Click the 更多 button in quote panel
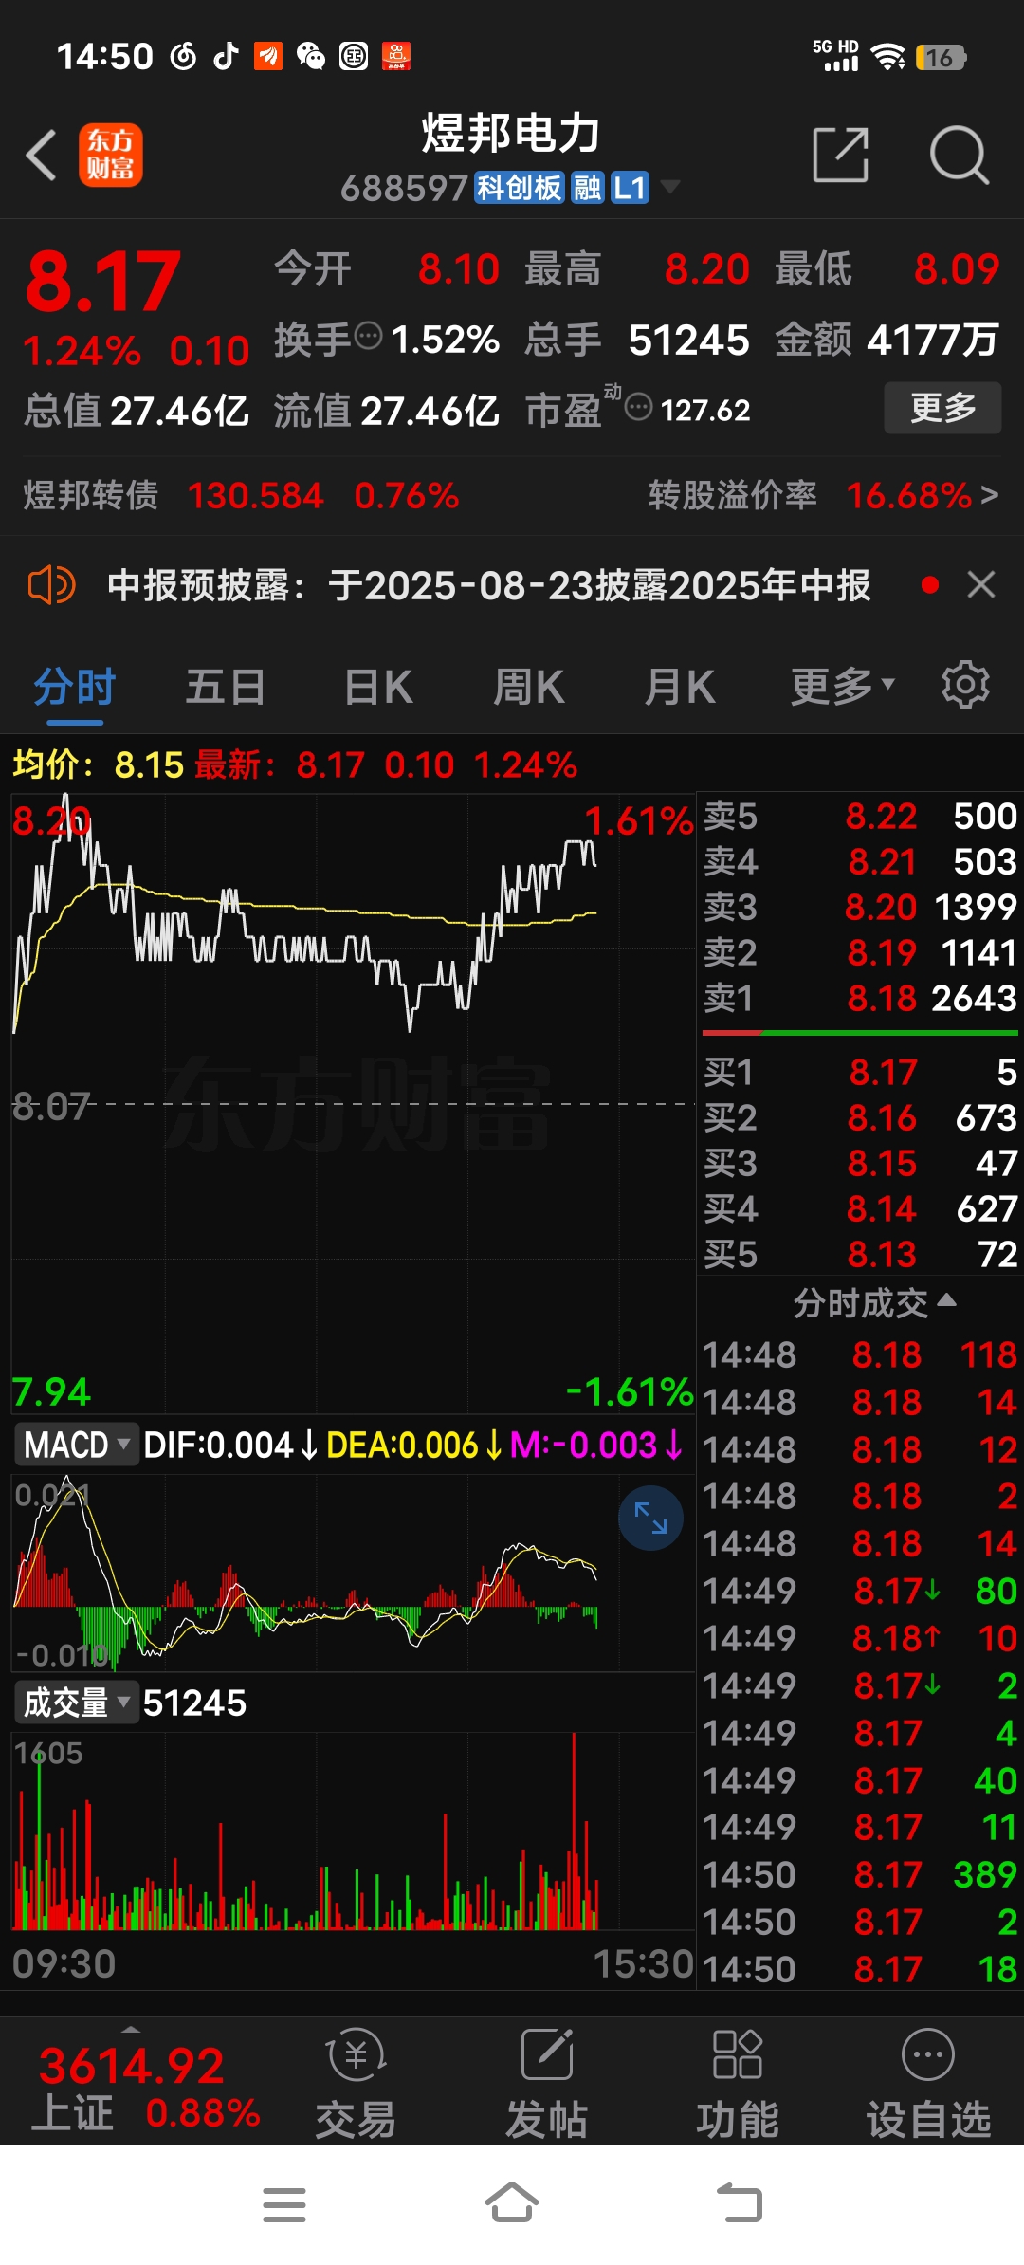The height and width of the screenshot is (2265, 1024). pyautogui.click(x=942, y=408)
